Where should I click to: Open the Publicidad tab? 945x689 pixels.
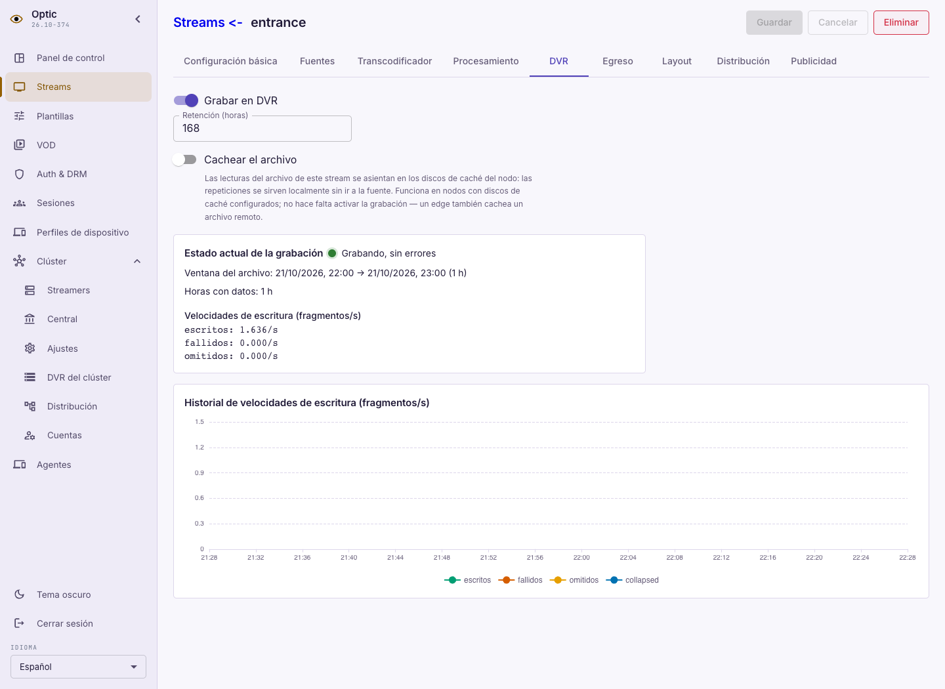(814, 61)
